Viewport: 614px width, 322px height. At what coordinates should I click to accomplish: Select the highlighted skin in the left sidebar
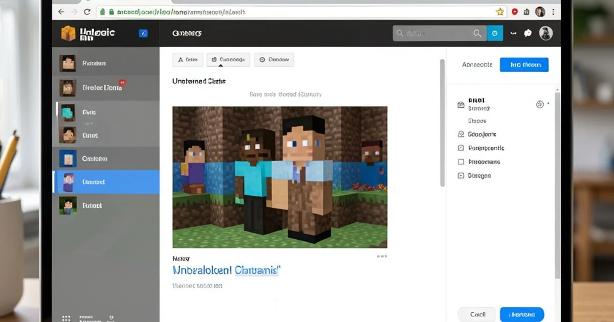(x=106, y=182)
